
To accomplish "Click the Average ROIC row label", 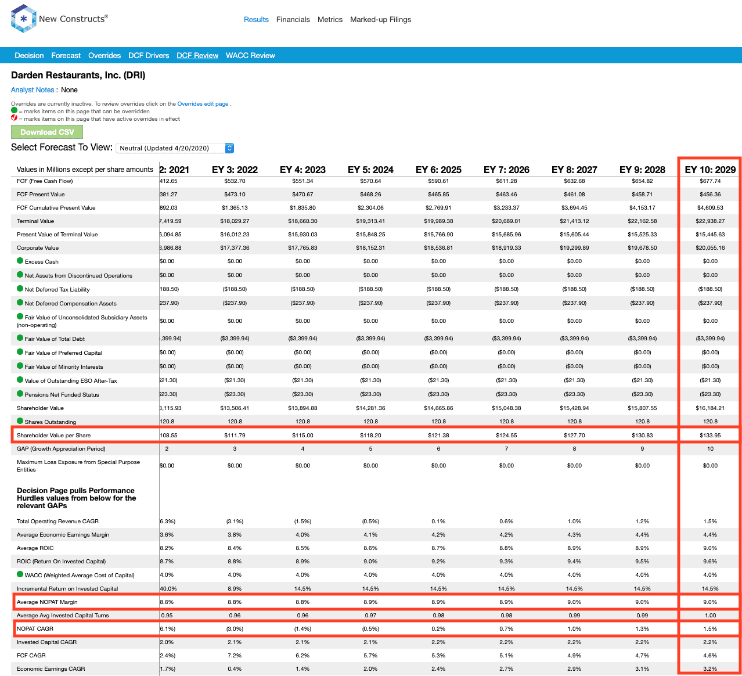I will 35,548.
